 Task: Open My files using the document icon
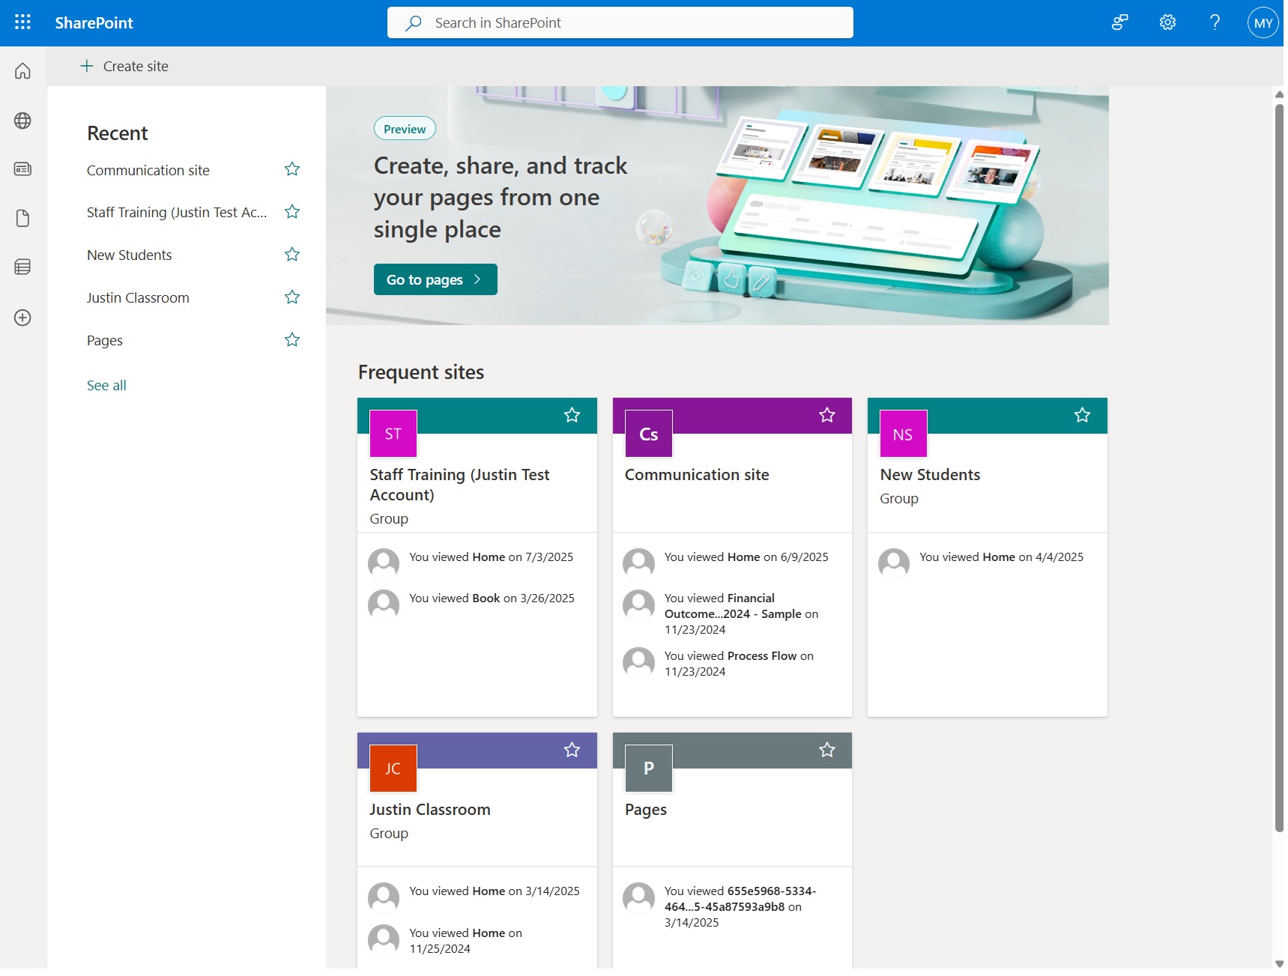click(22, 218)
